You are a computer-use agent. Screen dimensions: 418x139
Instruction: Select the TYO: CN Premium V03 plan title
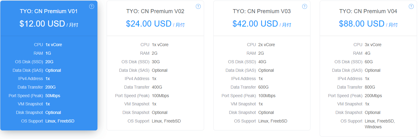(x=262, y=11)
